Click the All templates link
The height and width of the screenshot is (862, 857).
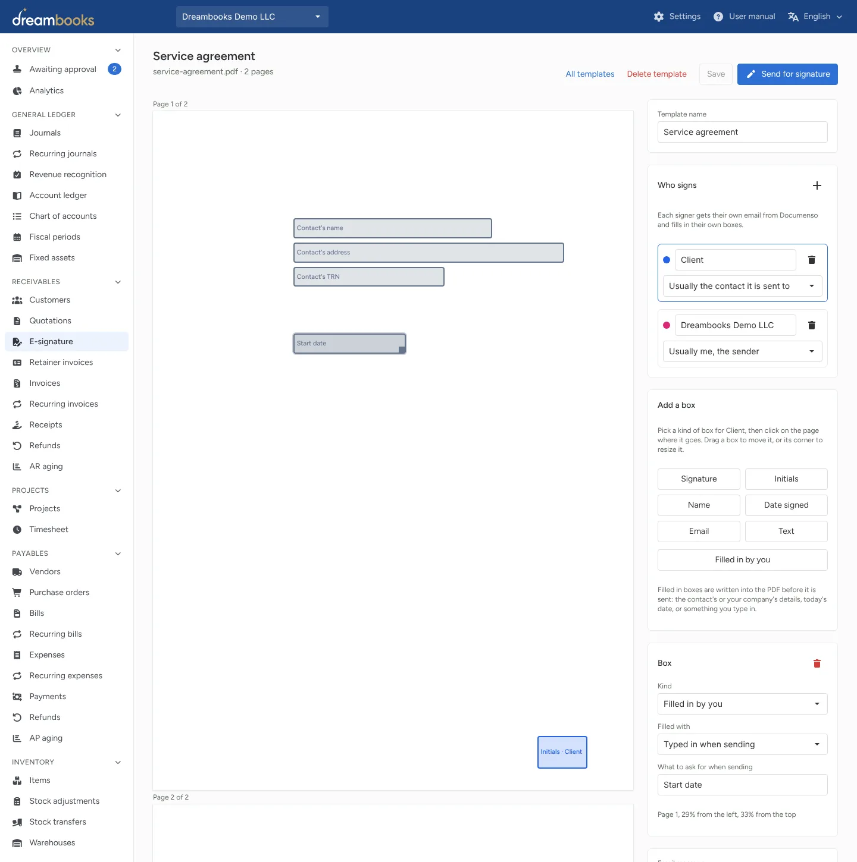[590, 74]
